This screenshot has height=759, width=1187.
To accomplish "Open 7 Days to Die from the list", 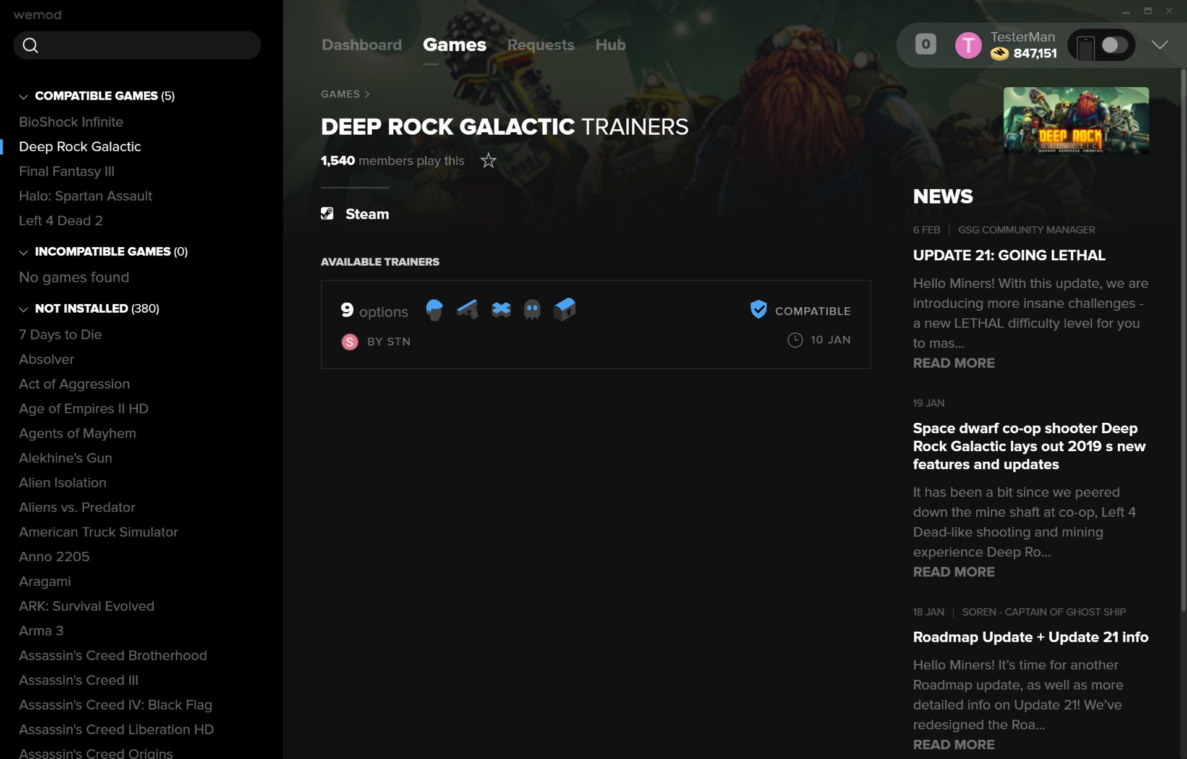I will click(x=60, y=334).
